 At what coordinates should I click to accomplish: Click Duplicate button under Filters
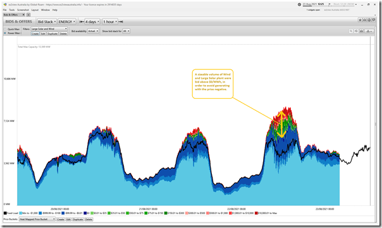(52, 34)
